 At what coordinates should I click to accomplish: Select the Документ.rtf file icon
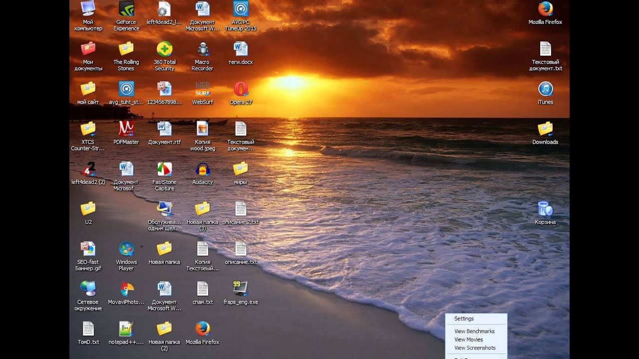[x=164, y=133]
